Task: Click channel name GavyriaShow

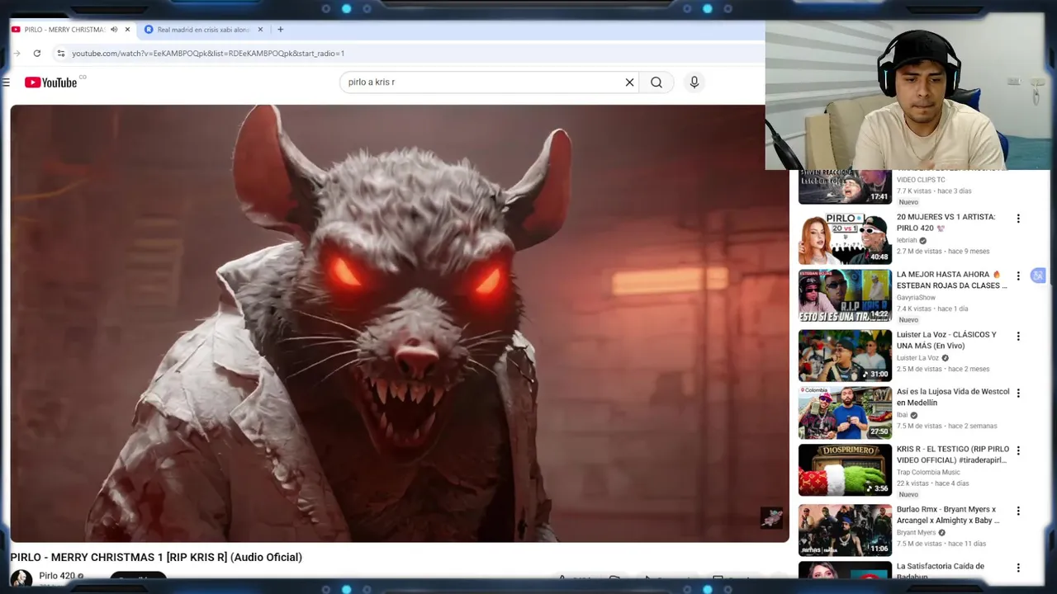Action: coord(916,298)
